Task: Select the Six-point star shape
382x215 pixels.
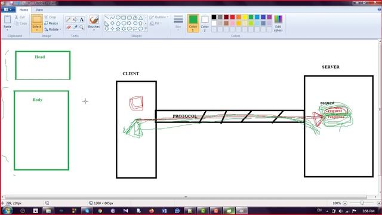Action: point(124,29)
